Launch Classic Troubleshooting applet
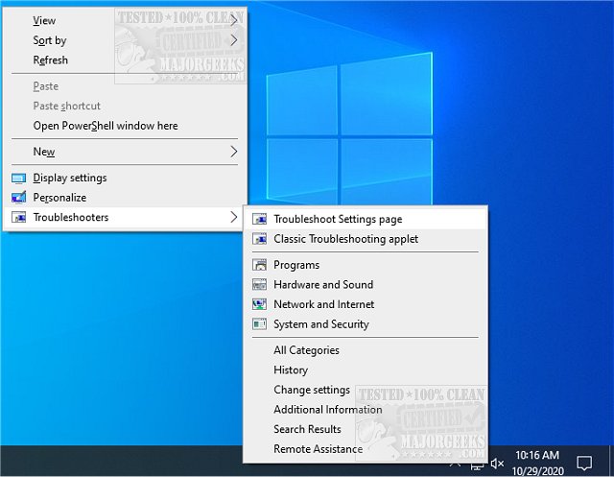 (x=345, y=239)
